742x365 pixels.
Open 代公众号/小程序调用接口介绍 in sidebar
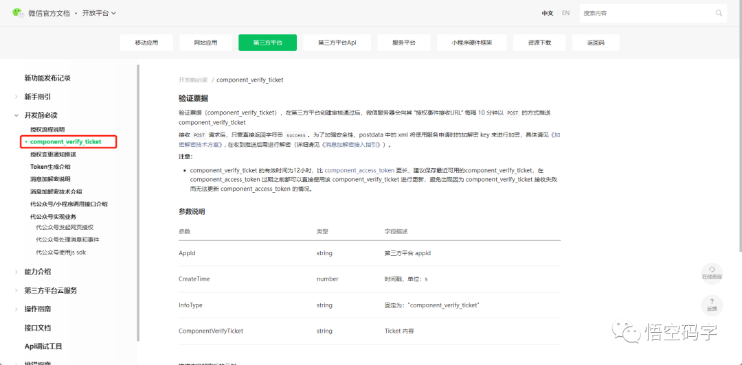[x=69, y=204]
